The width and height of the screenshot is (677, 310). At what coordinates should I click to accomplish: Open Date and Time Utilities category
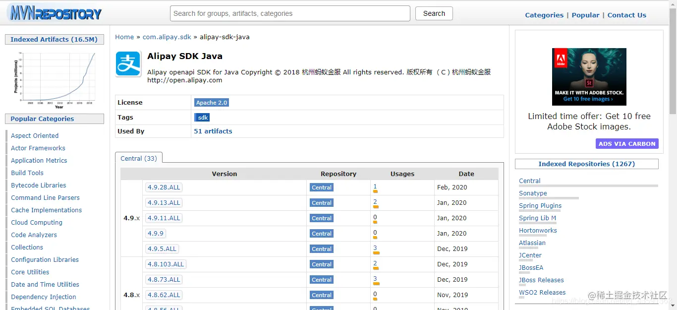tap(45, 284)
